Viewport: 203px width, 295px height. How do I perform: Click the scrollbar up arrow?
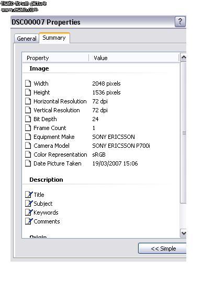tap(184, 57)
